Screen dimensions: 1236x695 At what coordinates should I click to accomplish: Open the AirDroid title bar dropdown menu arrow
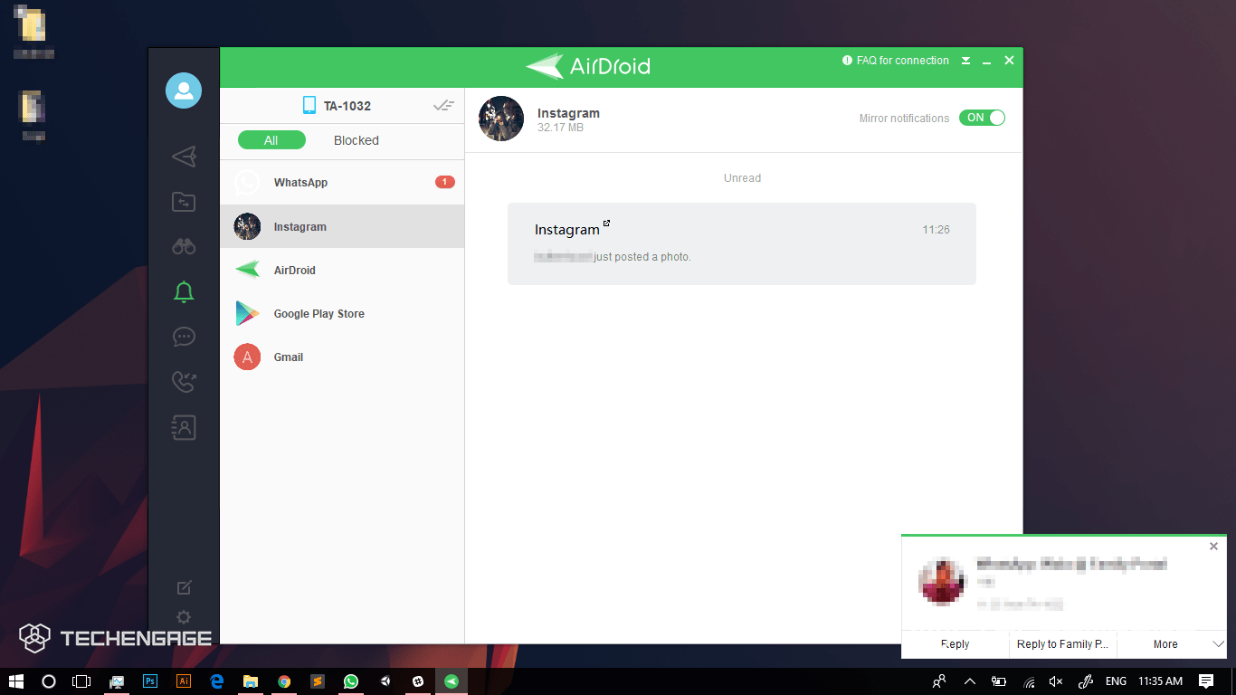(x=965, y=61)
